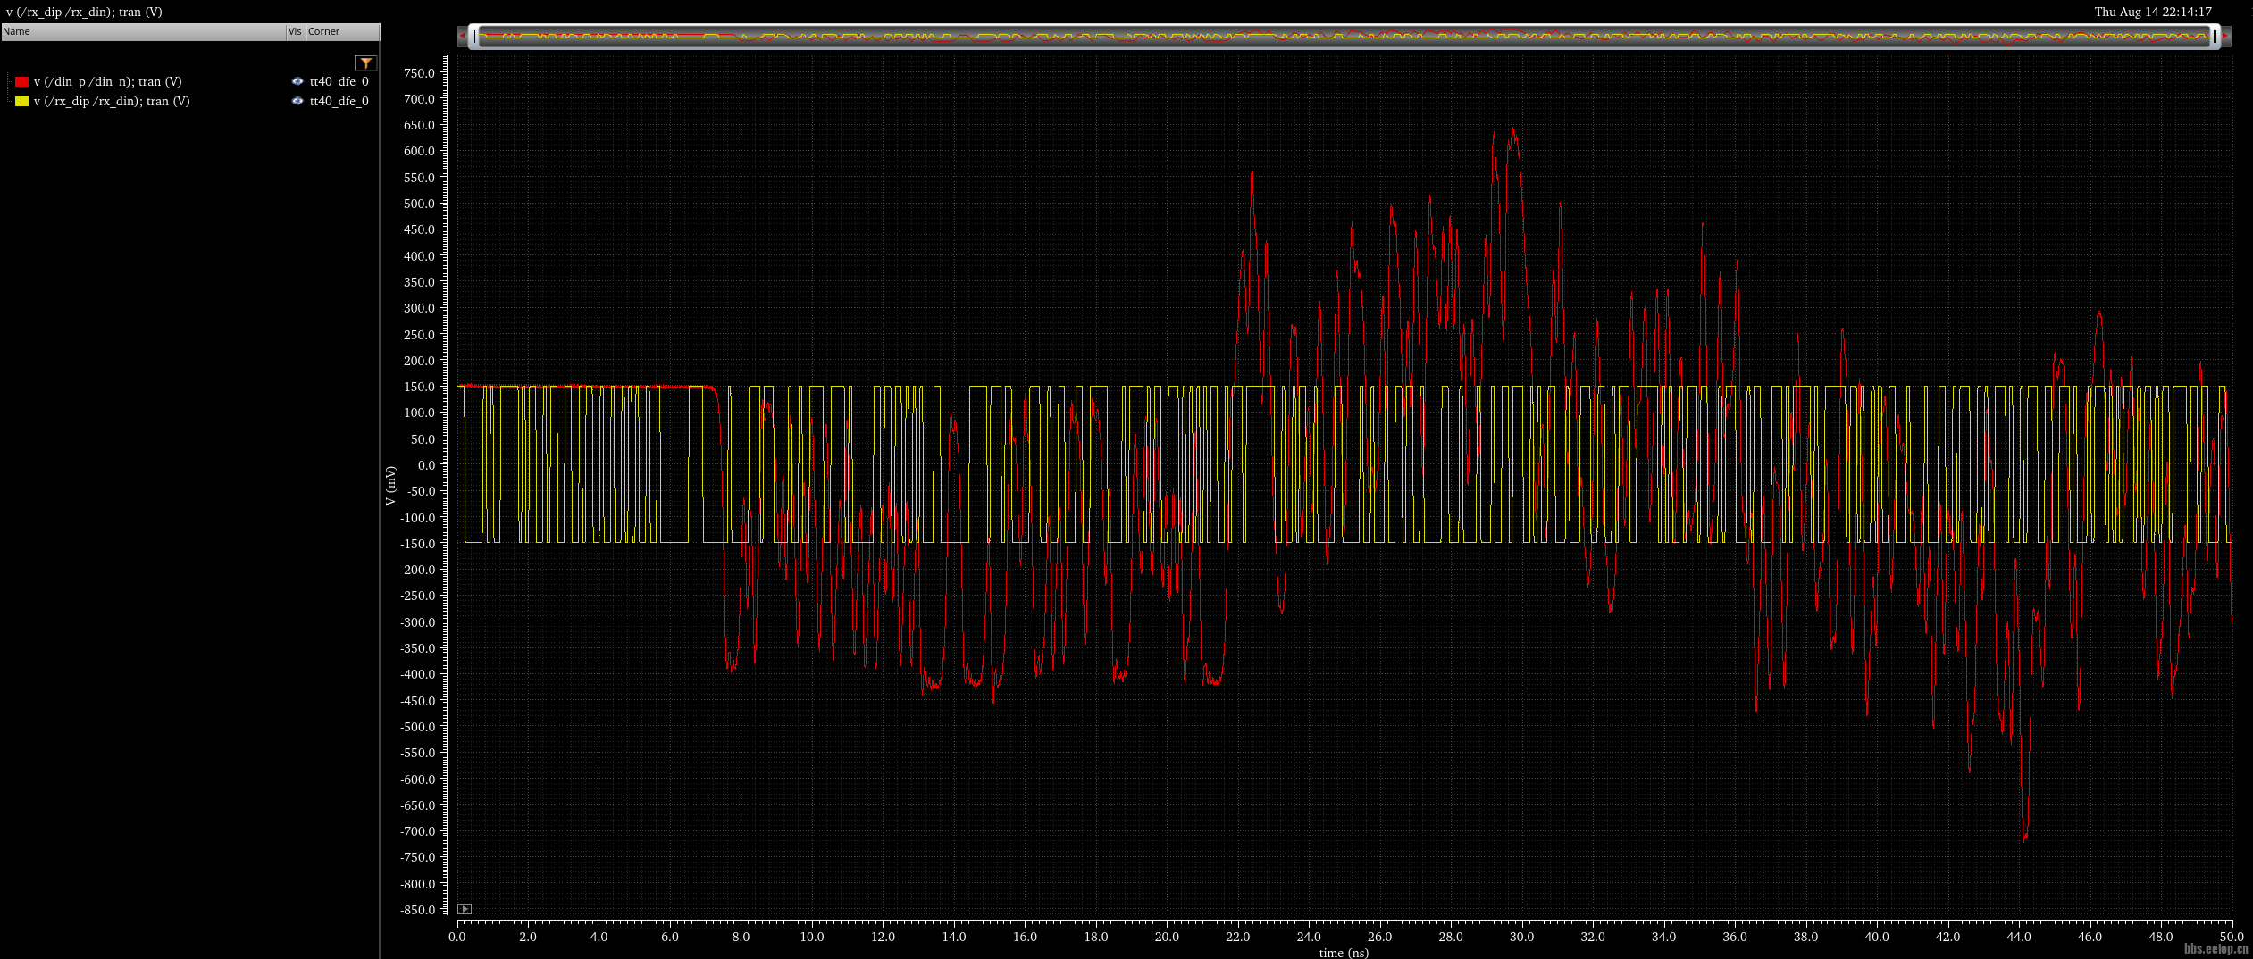2253x959 pixels.
Task: Click the right handle of the zoom overview bar
Action: pyautogui.click(x=2215, y=37)
